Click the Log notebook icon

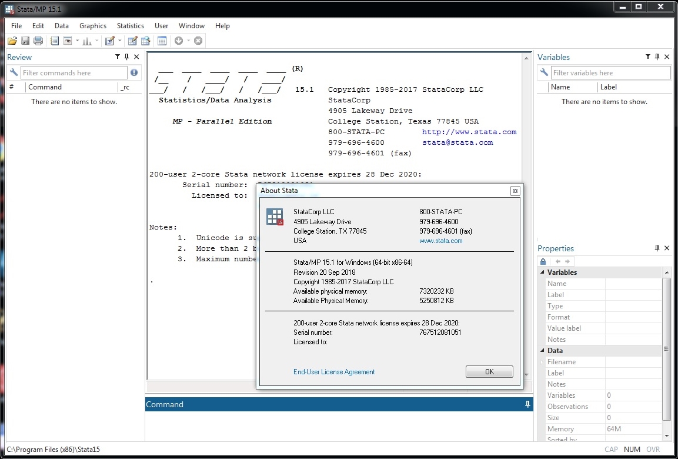pyautogui.click(x=55, y=41)
